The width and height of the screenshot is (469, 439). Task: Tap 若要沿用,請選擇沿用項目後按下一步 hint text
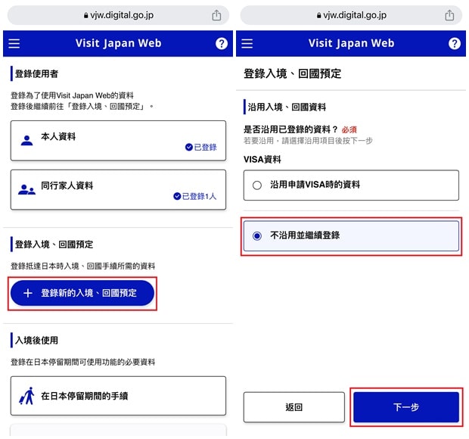(x=308, y=141)
